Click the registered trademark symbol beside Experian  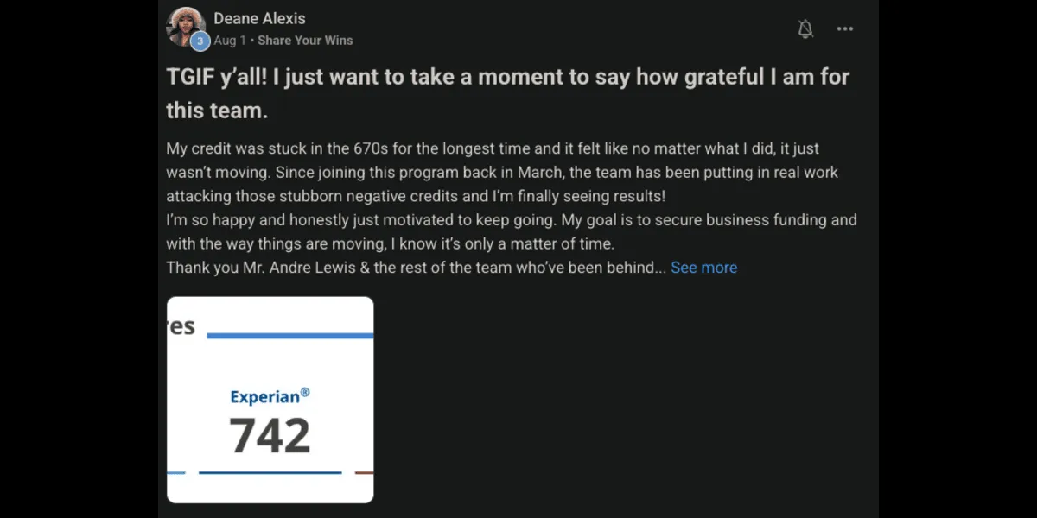coord(305,393)
